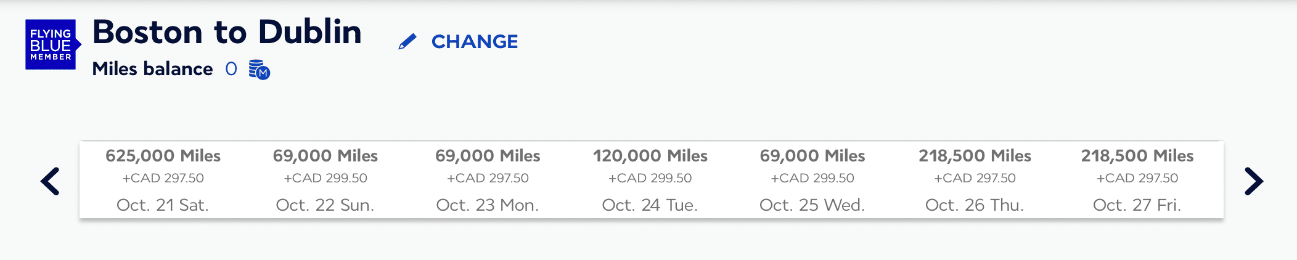Select the Oct. 25 Wed. date
The height and width of the screenshot is (260, 1297).
point(812,205)
